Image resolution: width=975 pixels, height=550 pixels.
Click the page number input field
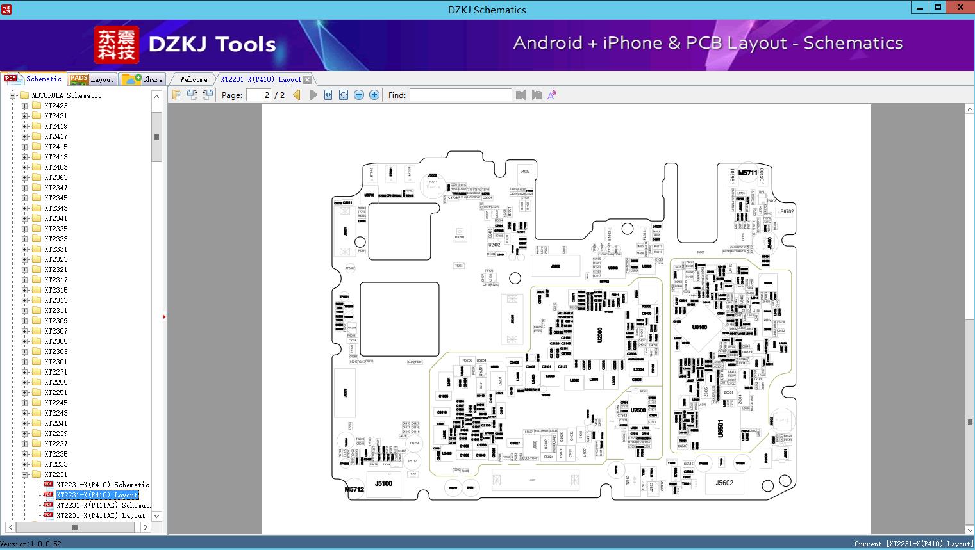[259, 95]
